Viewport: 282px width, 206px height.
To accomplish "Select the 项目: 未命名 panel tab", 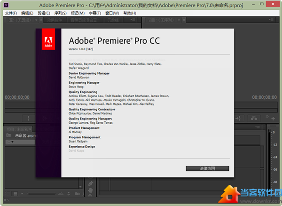I will point(17,129).
